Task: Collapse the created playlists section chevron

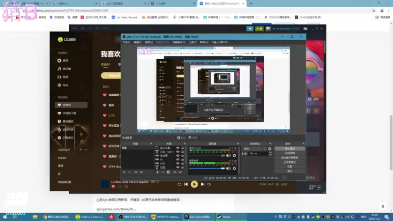Action: [86, 150]
